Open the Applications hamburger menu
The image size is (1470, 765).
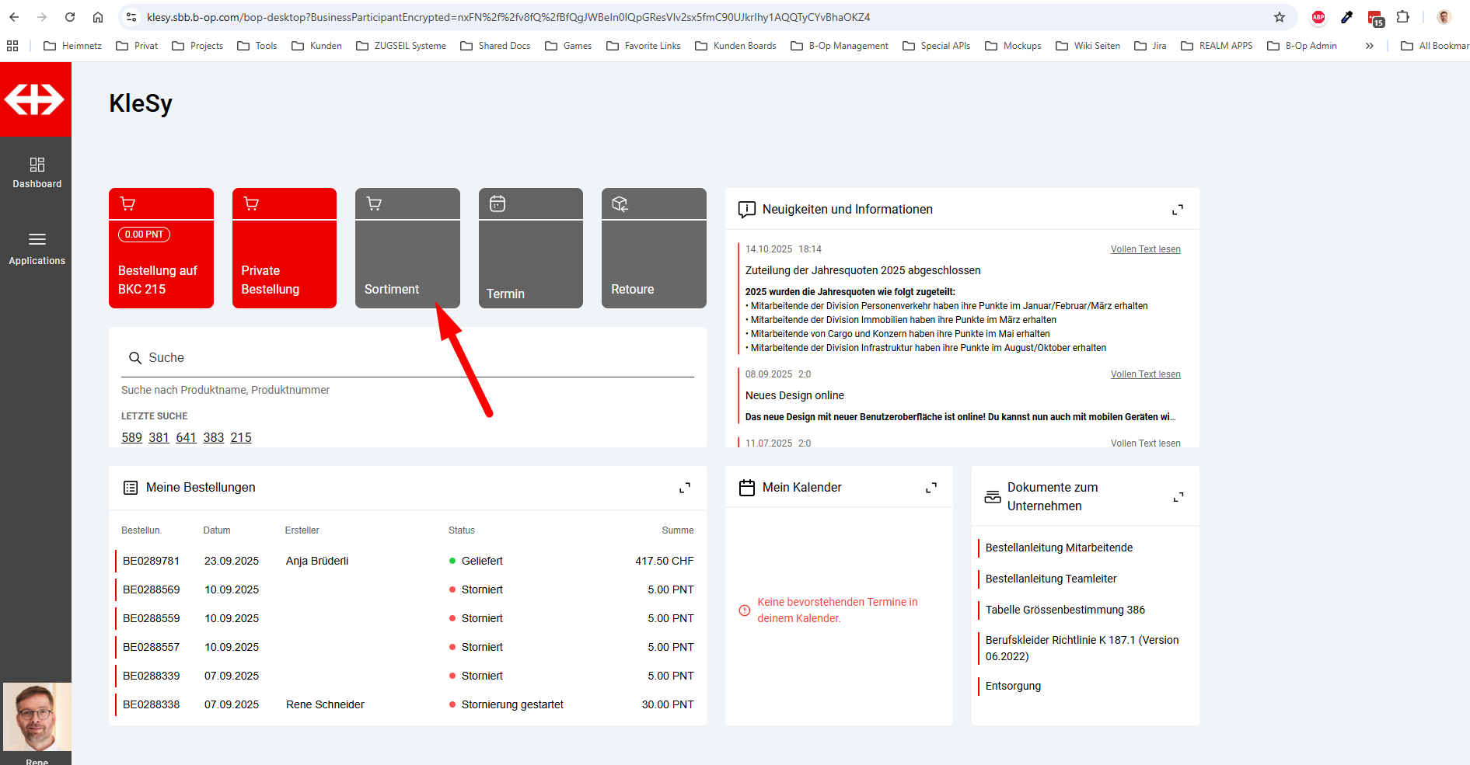37,248
